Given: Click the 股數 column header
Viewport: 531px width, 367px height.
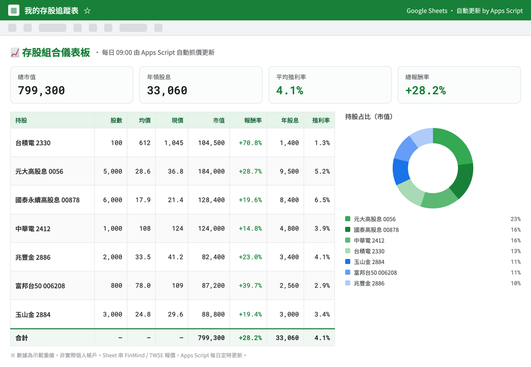Looking at the screenshot, I should tap(111, 120).
